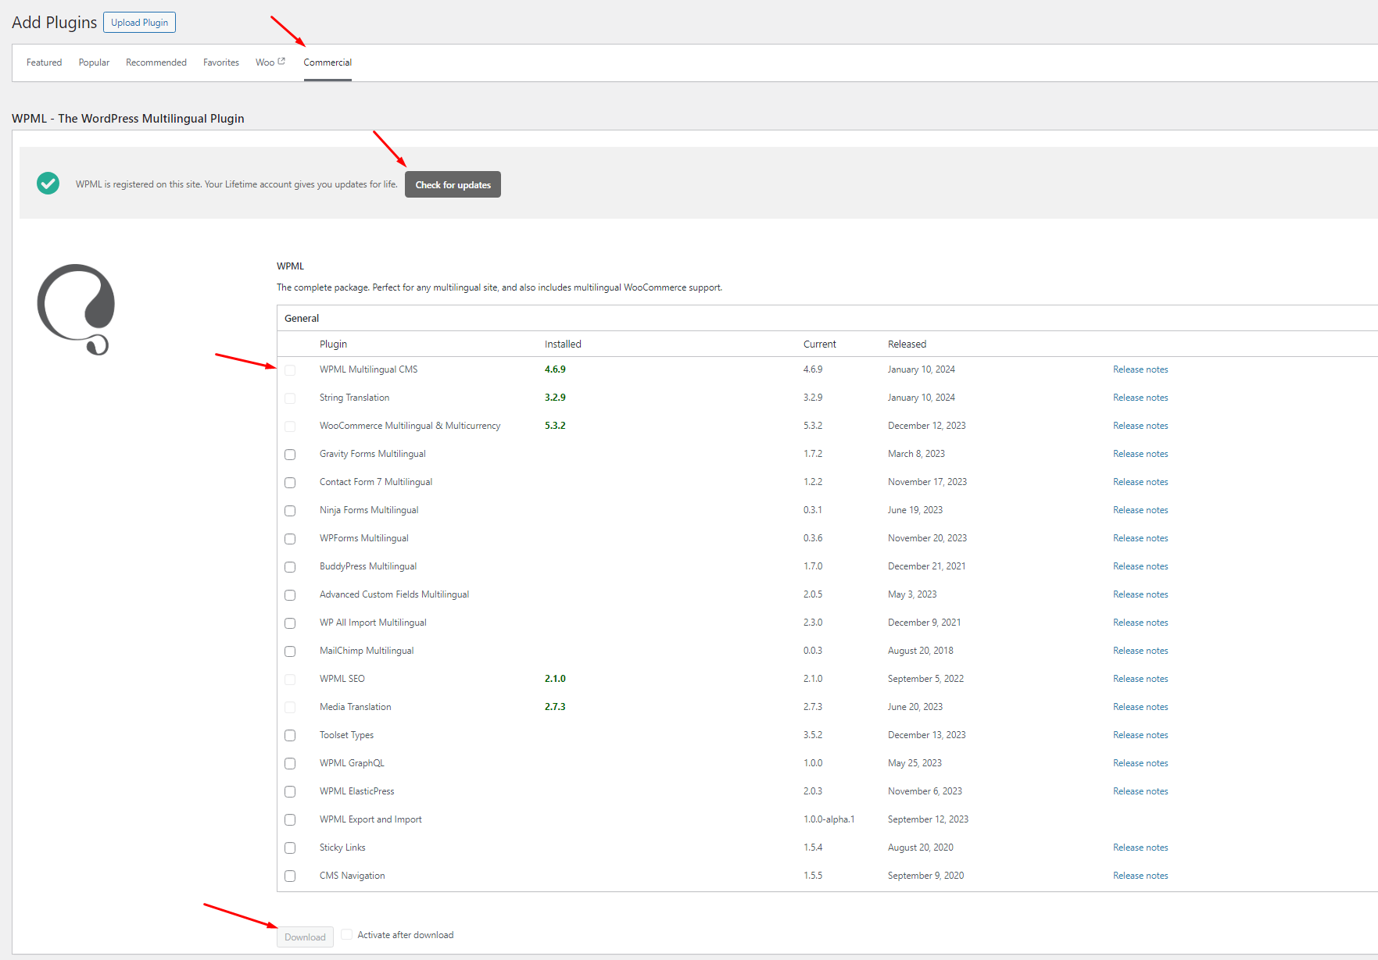
Task: Click the Download button
Action: [x=305, y=937]
